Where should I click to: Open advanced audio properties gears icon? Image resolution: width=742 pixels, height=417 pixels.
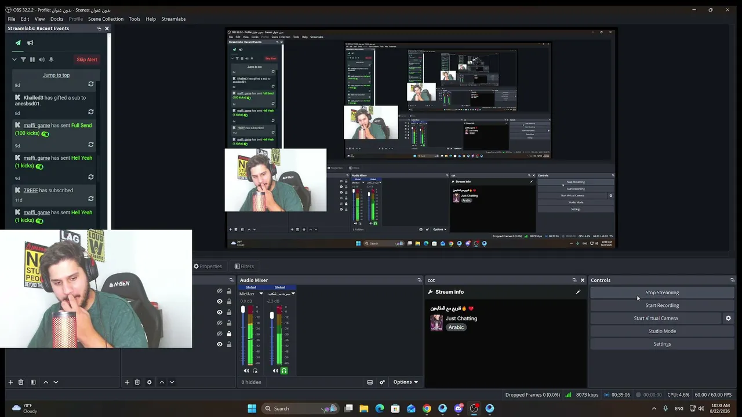click(x=382, y=382)
